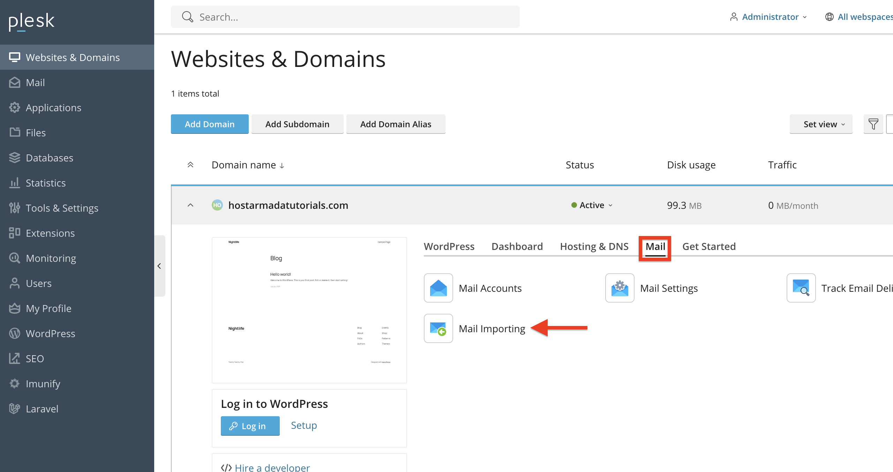Open Databases in the sidebar
This screenshot has height=472, width=893.
tap(77, 158)
